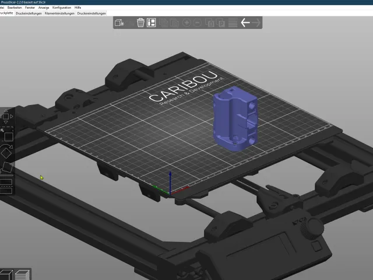Click the Undo left arrow icon

[x=245, y=23]
